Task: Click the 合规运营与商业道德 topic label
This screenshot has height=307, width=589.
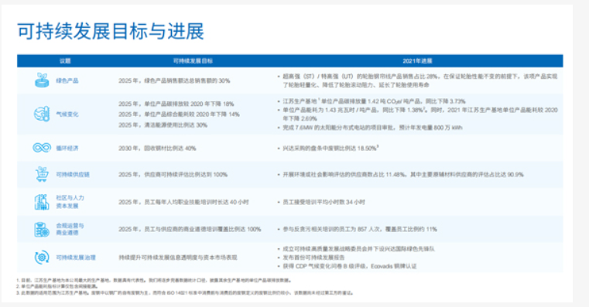Action: pyautogui.click(x=70, y=230)
